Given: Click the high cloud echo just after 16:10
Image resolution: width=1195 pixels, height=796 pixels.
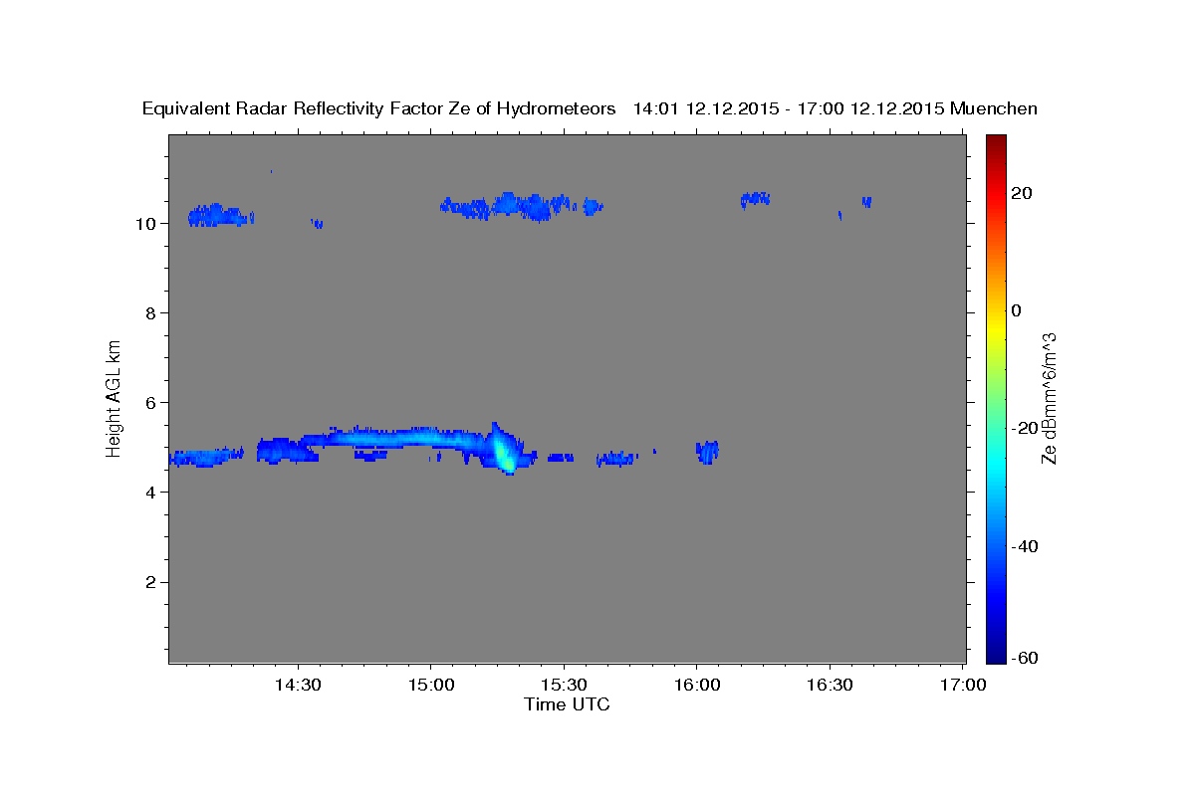Looking at the screenshot, I should tap(755, 199).
